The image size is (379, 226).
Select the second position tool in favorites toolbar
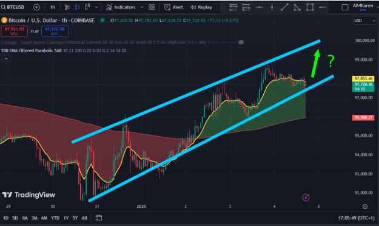(x=246, y=7)
